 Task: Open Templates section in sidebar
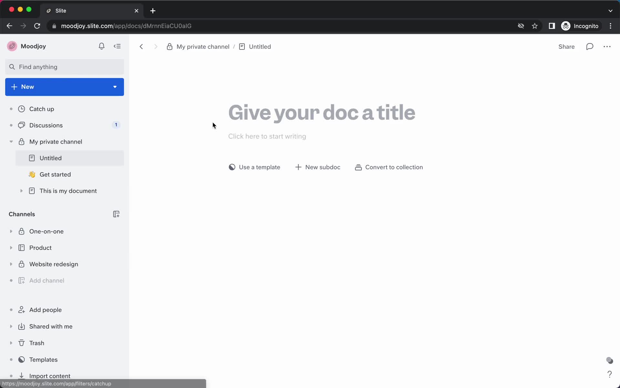[x=43, y=360]
